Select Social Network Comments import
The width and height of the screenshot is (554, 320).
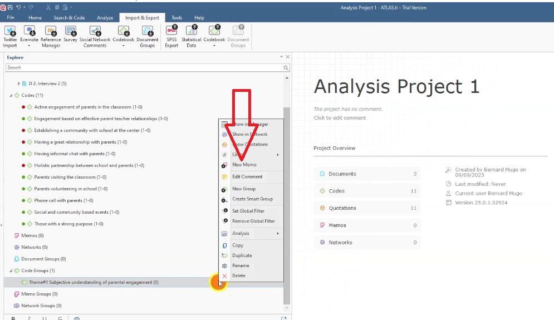(95, 32)
